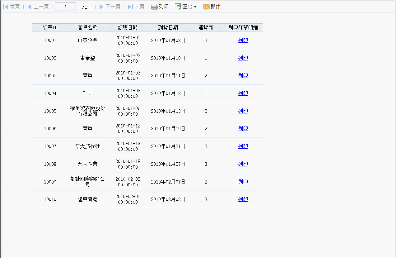The height and width of the screenshot is (258, 396).
Task: Open 列印 link for order 10002
Action: point(243,58)
